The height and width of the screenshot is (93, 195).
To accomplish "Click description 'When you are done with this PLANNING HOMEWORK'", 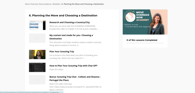I will point(74,28).
